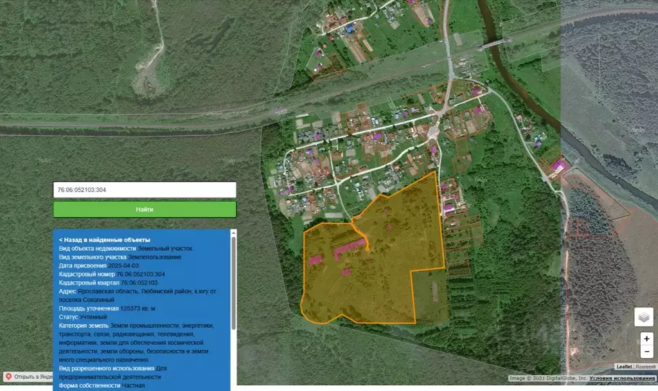
Task: Zoom out with the minus button
Action: tap(646, 352)
